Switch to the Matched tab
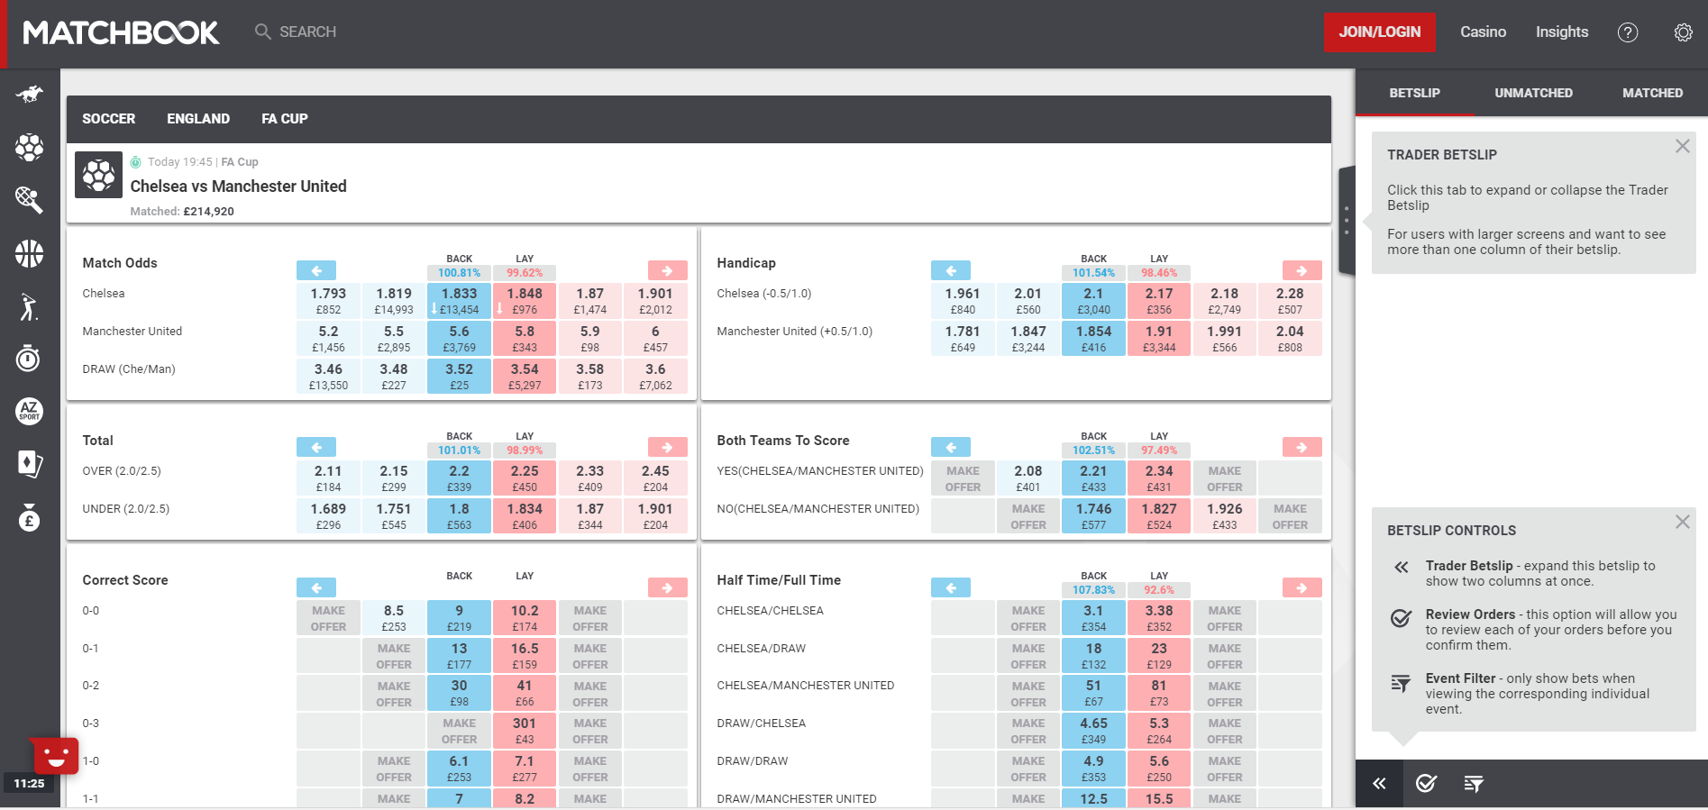The width and height of the screenshot is (1708, 810). point(1652,93)
